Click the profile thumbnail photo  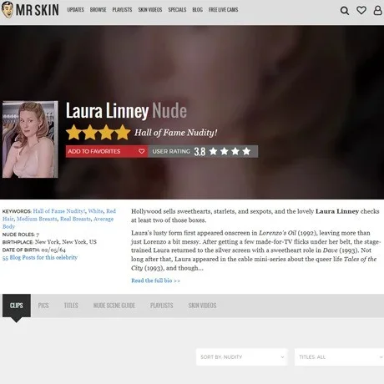click(x=30, y=139)
